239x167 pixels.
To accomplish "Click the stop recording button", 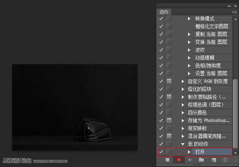I will (168, 160).
